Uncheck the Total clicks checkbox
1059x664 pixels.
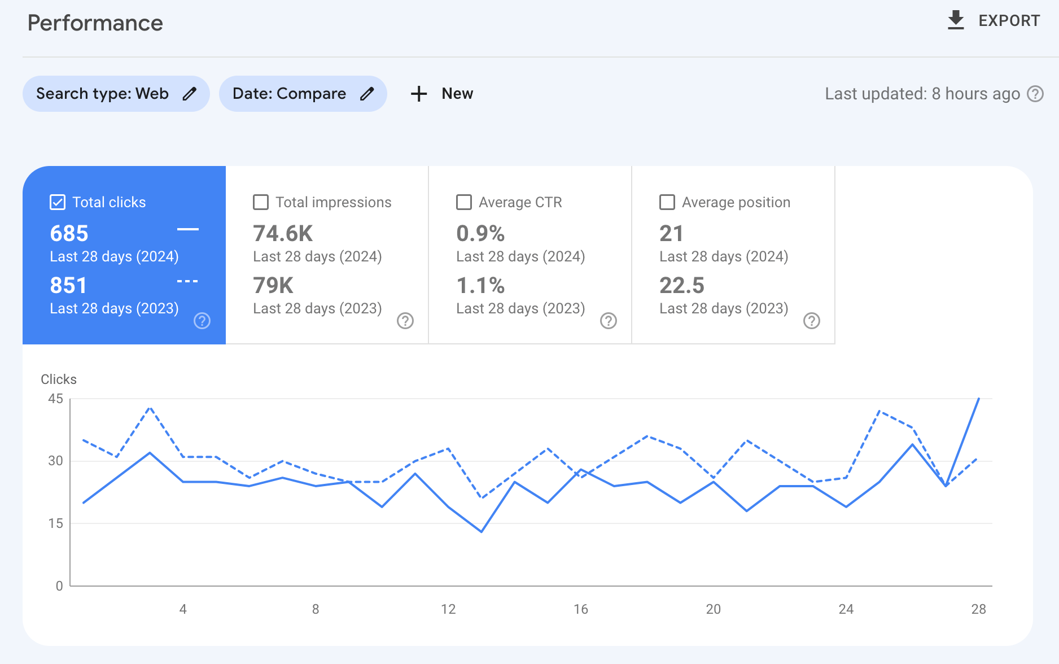[x=57, y=202]
